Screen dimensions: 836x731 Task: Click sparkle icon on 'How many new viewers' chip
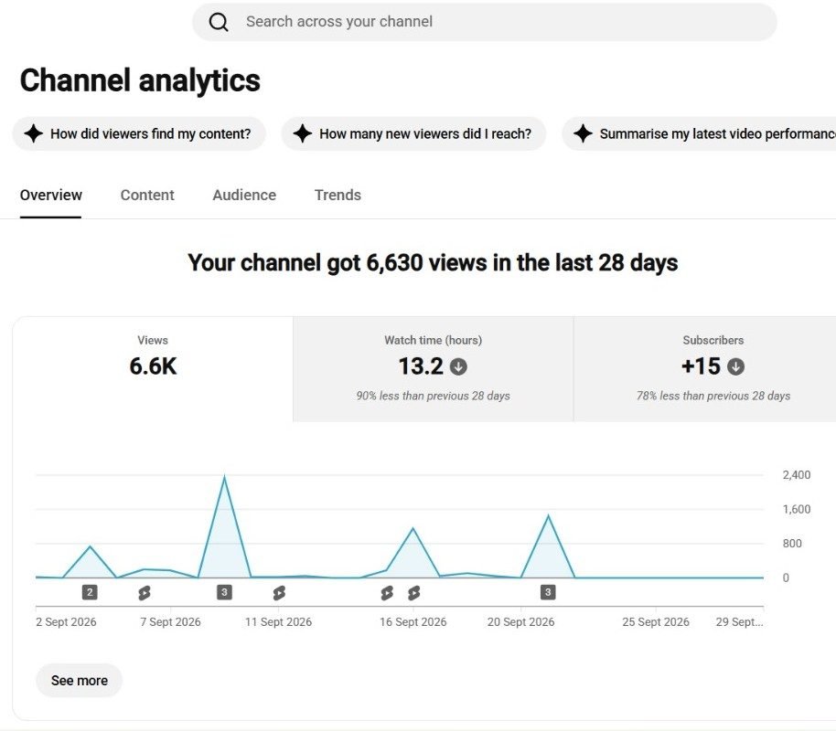[303, 133]
